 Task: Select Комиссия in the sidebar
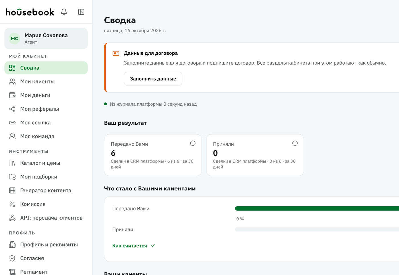(x=46, y=204)
